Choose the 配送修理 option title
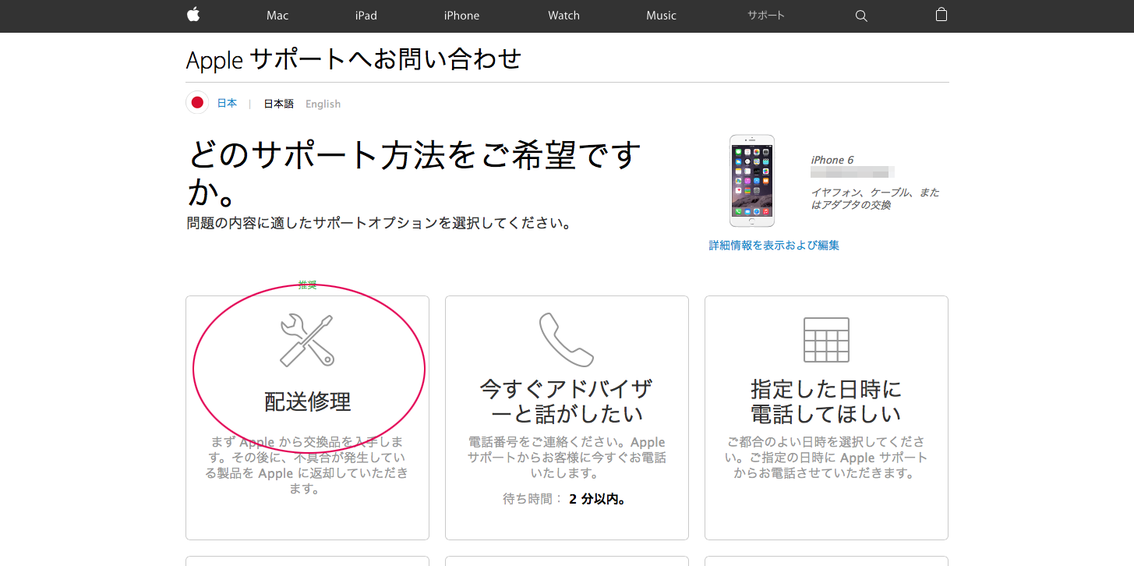Image resolution: width=1134 pixels, height=566 pixels. click(x=308, y=402)
